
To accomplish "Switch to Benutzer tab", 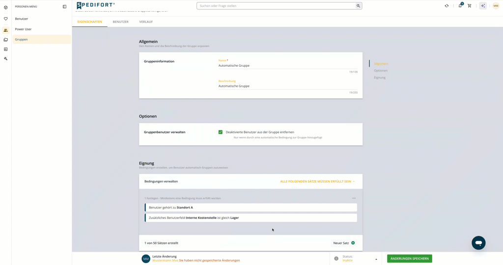I will coord(121,22).
